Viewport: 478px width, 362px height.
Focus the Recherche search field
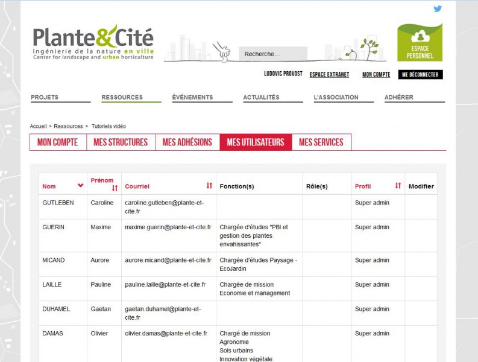[273, 54]
